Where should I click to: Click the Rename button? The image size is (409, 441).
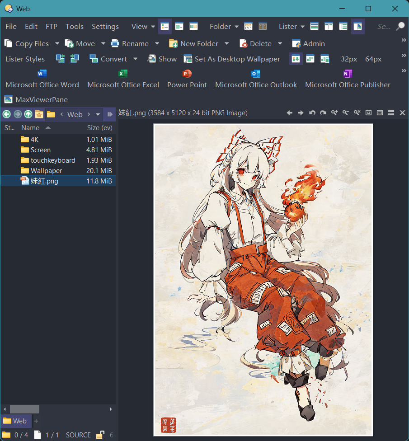[x=130, y=43]
